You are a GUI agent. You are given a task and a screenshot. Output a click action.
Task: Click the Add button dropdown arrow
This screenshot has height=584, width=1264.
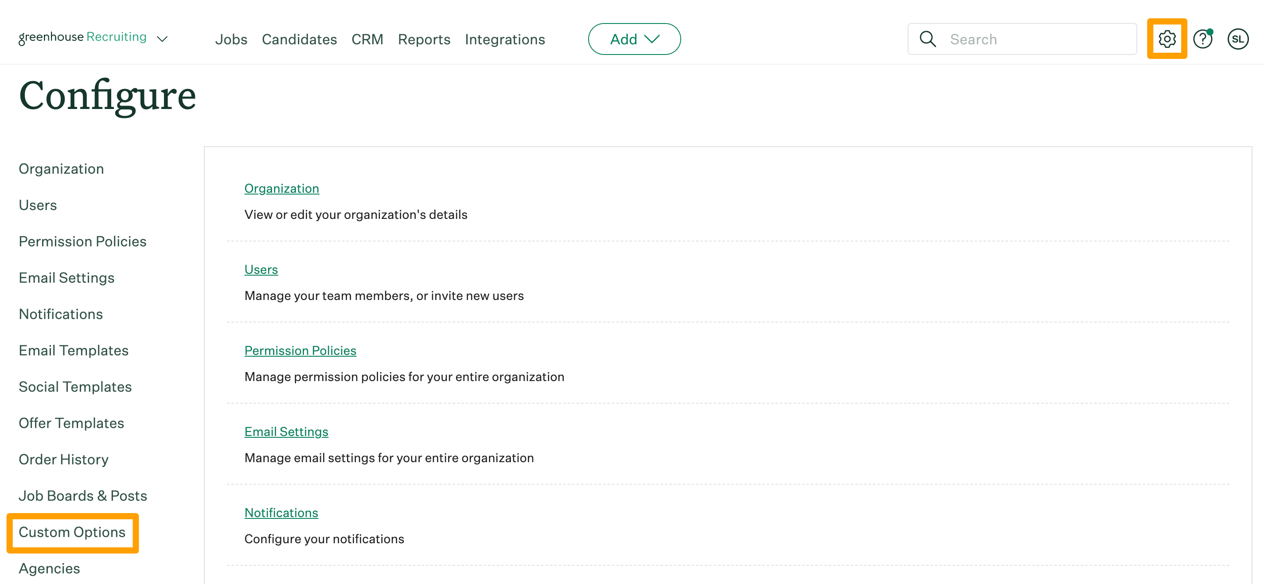tap(652, 39)
